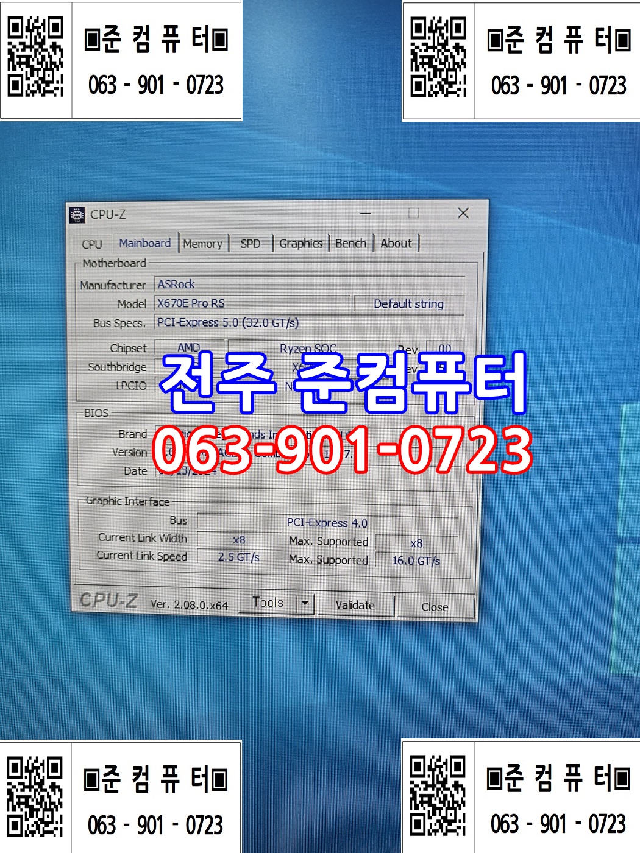Close the CPU-Z window with X

click(463, 213)
